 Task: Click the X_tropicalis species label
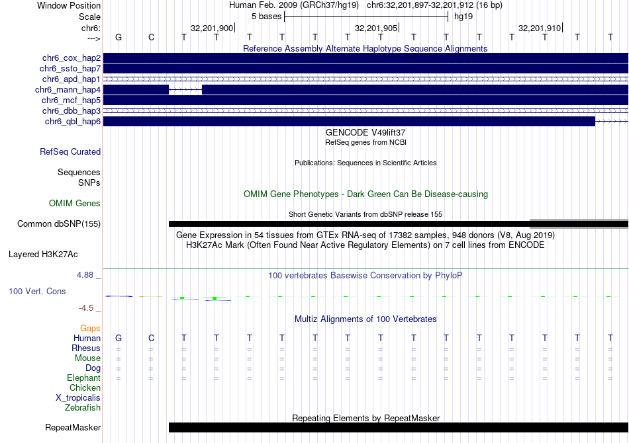78,398
